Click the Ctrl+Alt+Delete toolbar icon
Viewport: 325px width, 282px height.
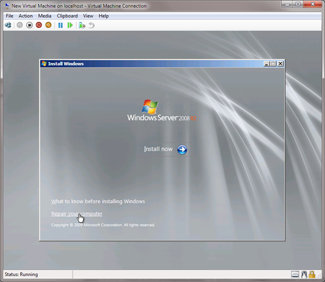pyautogui.click(x=8, y=25)
